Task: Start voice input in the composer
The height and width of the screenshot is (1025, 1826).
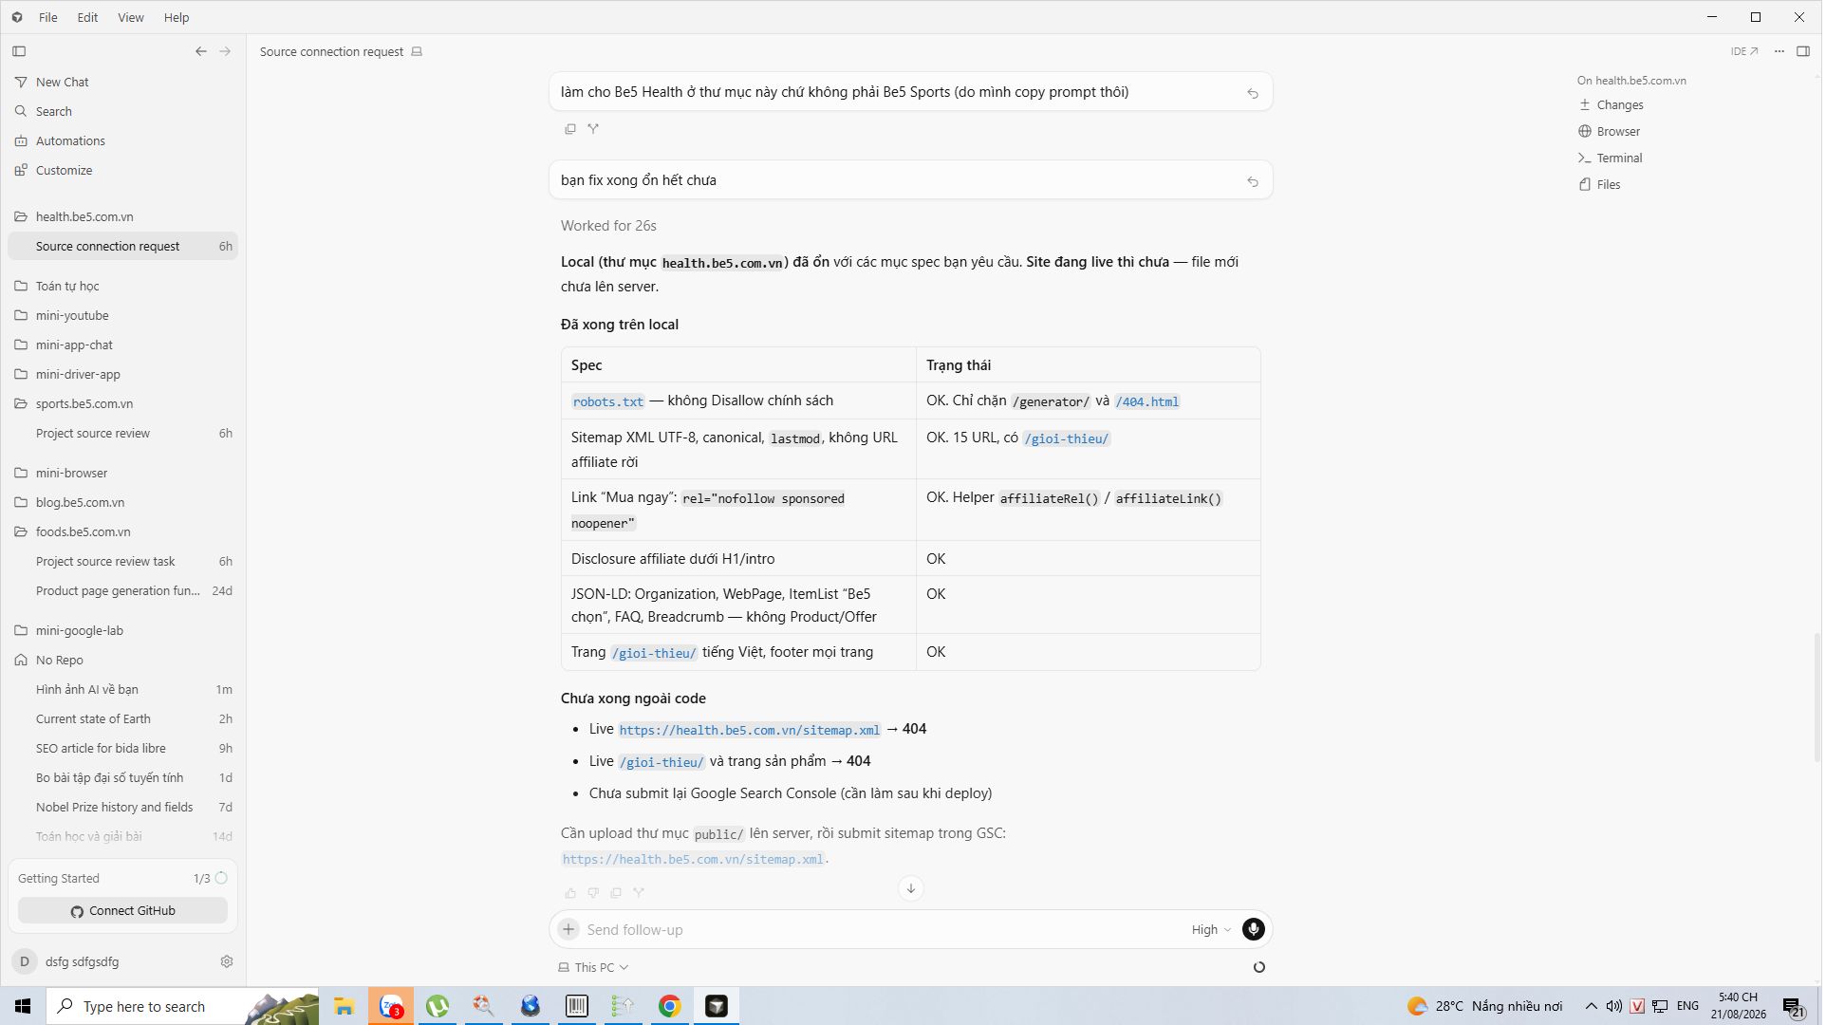Action: point(1254,930)
